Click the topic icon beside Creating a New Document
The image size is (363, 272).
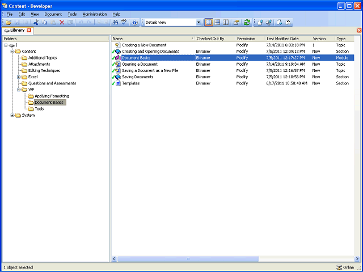pyautogui.click(x=118, y=45)
